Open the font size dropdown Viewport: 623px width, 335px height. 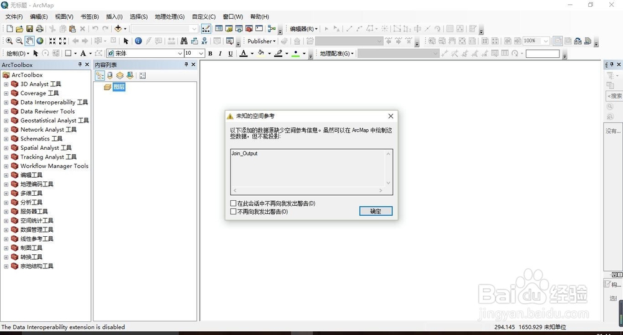tap(201, 53)
